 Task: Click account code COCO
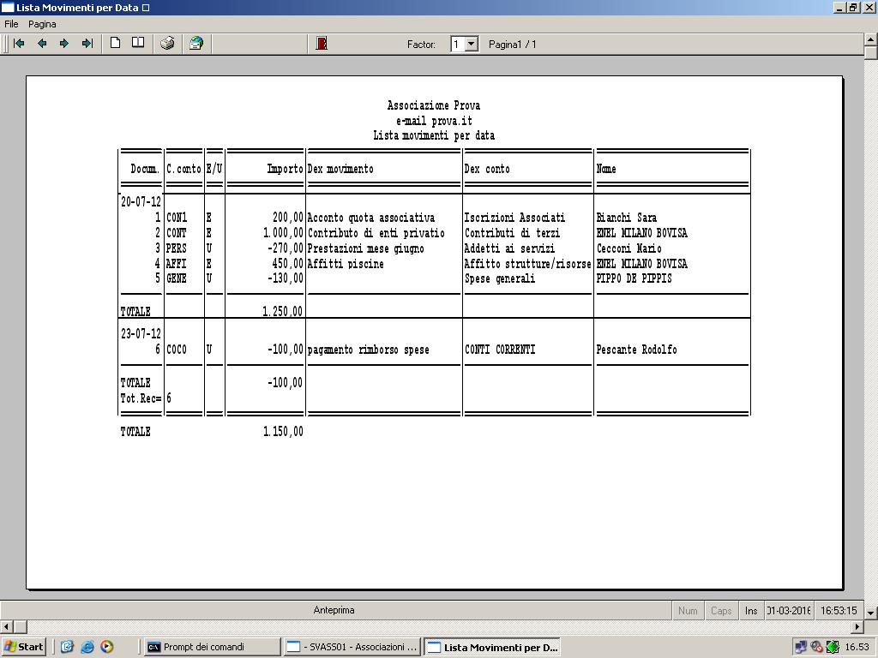click(177, 350)
